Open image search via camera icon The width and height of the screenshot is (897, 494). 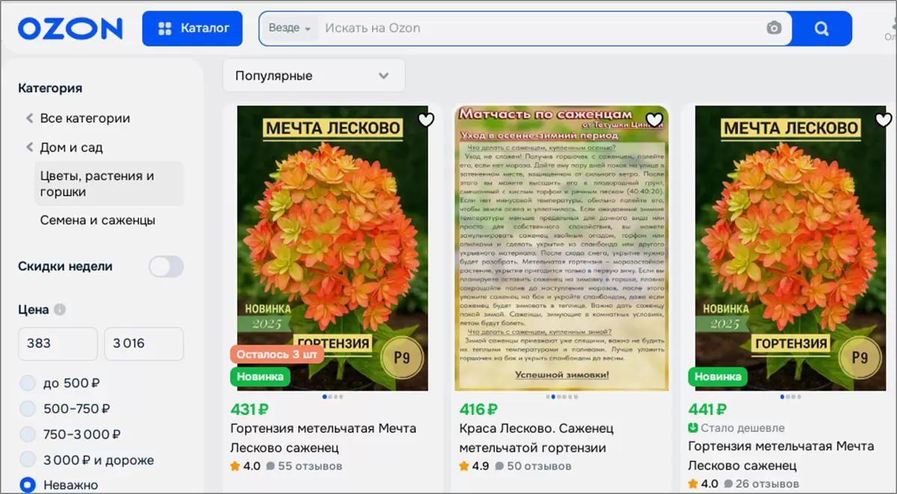(774, 28)
